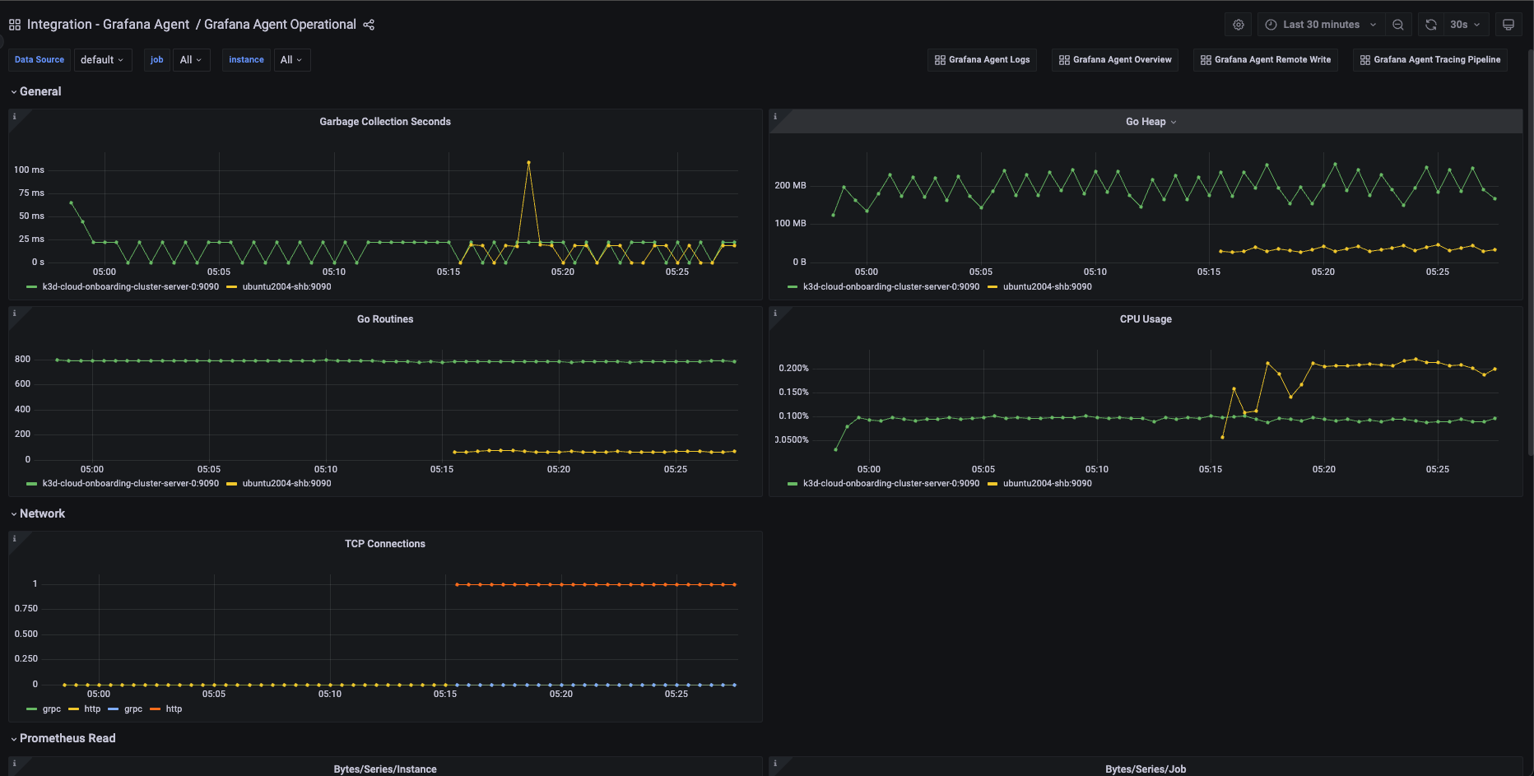Screen dimensions: 1534x776
Task: Open the job variable All dropdown
Action: point(191,59)
